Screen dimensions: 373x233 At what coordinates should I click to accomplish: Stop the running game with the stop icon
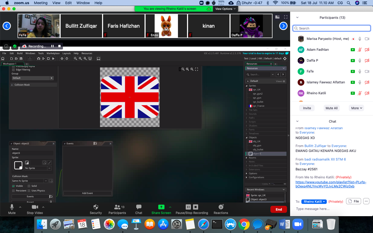click(48, 59)
